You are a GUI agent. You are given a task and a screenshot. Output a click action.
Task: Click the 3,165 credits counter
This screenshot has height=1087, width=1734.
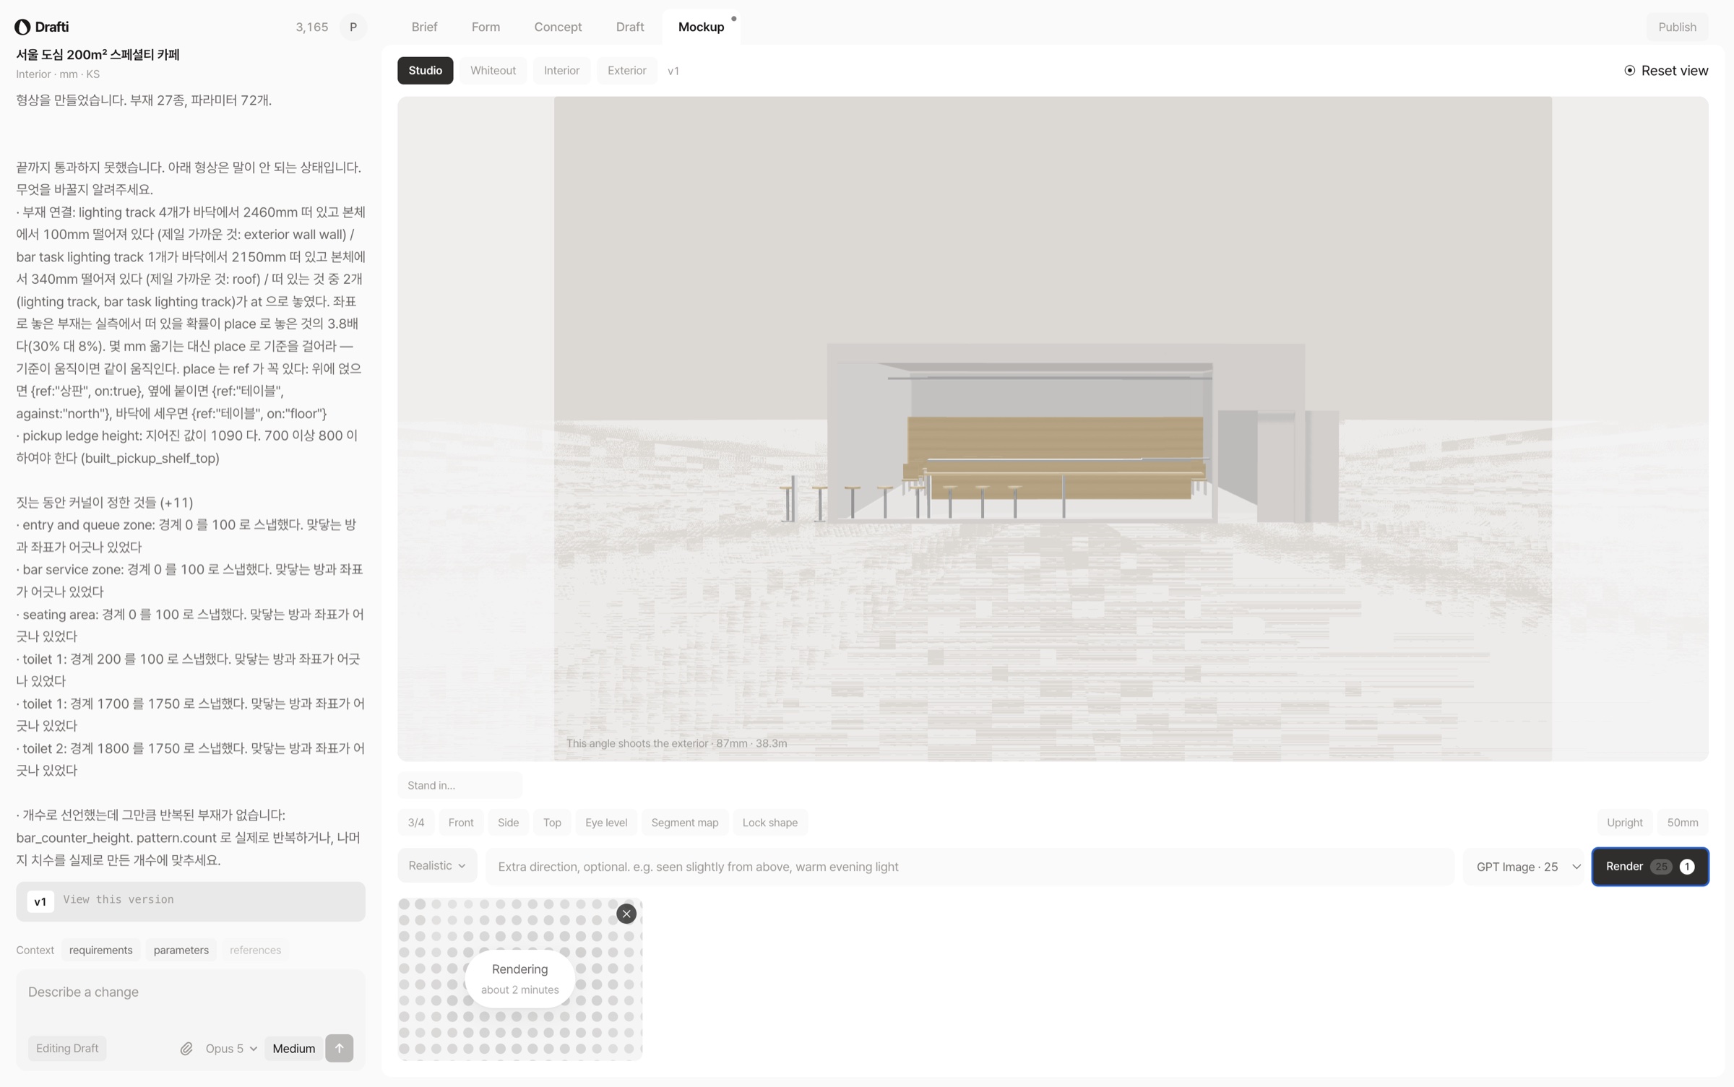pyautogui.click(x=312, y=27)
